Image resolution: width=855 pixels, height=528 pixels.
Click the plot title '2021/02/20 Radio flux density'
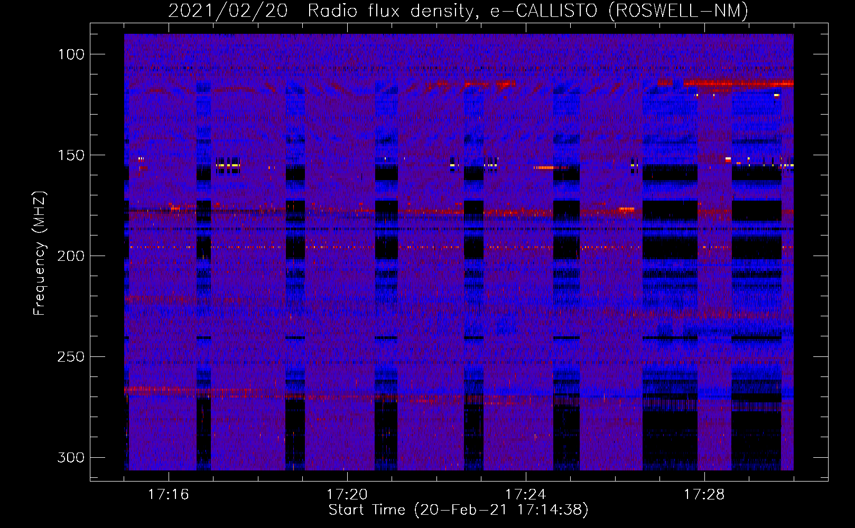(459, 11)
